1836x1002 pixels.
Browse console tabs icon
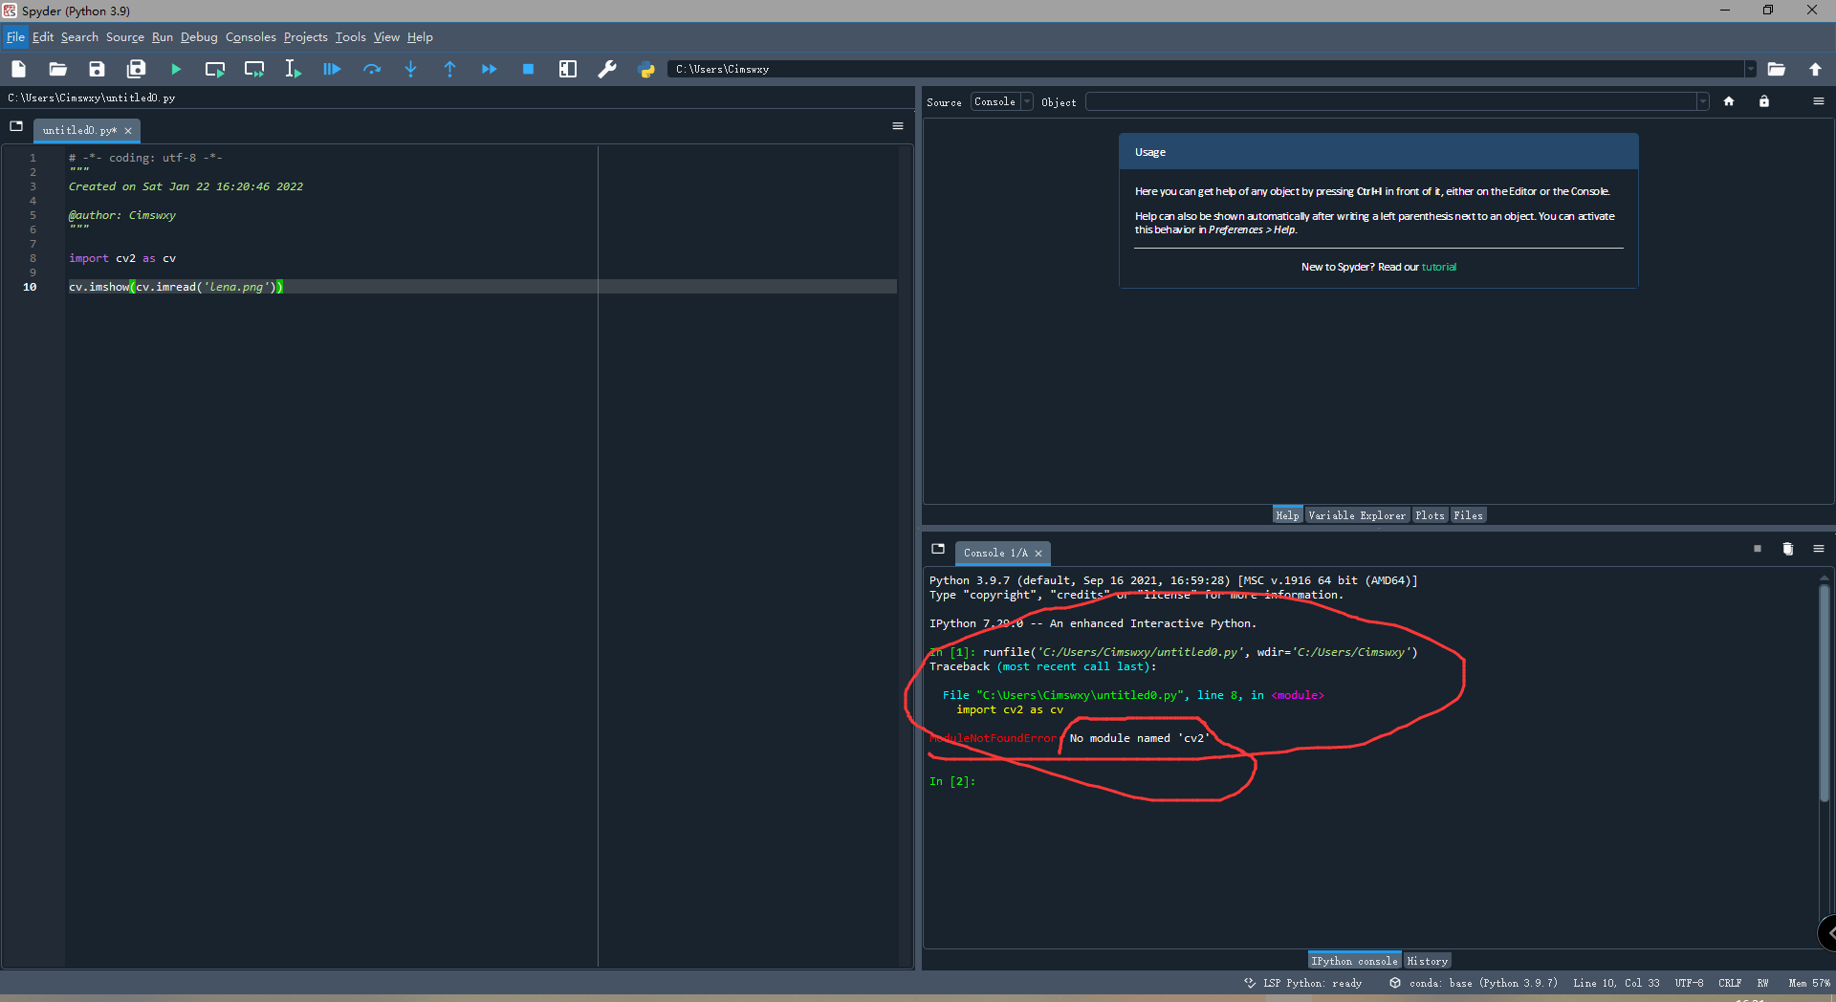pyautogui.click(x=938, y=549)
